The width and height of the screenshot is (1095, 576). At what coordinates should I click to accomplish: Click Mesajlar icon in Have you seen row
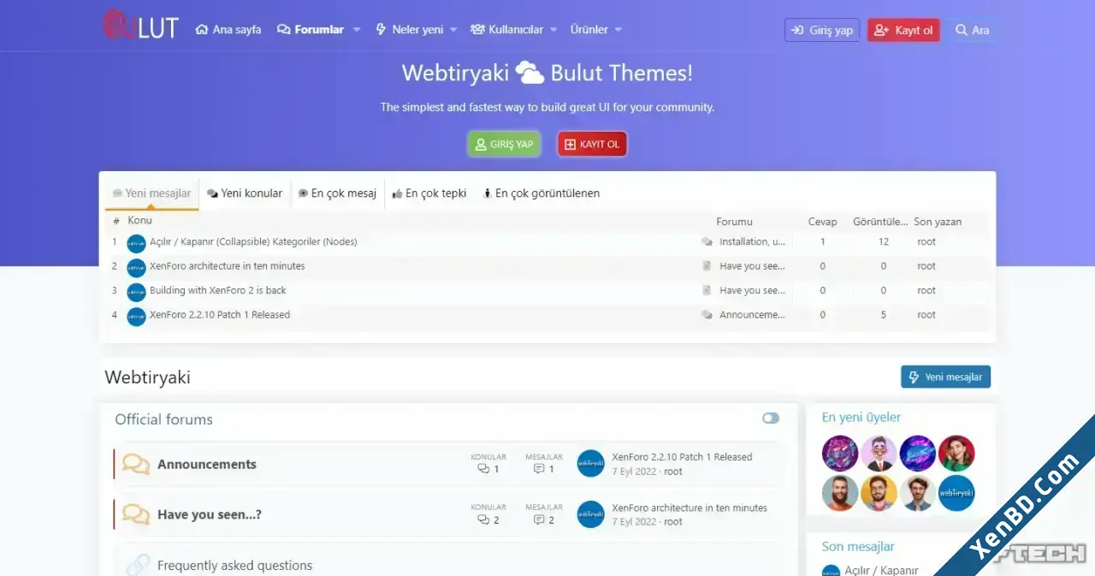coord(539,520)
